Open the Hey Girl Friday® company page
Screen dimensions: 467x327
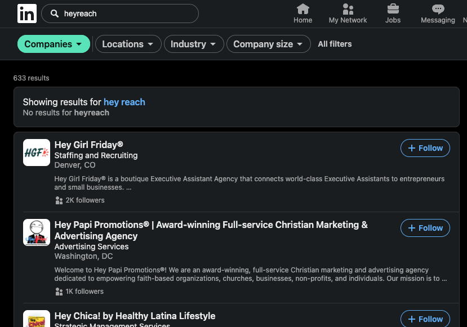[89, 145]
